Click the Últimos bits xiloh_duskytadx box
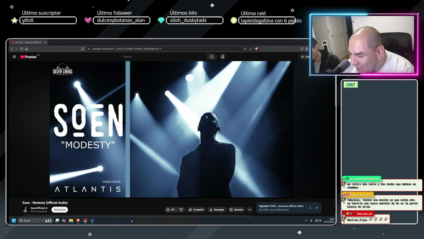424x239 pixels. pyautogui.click(x=194, y=20)
